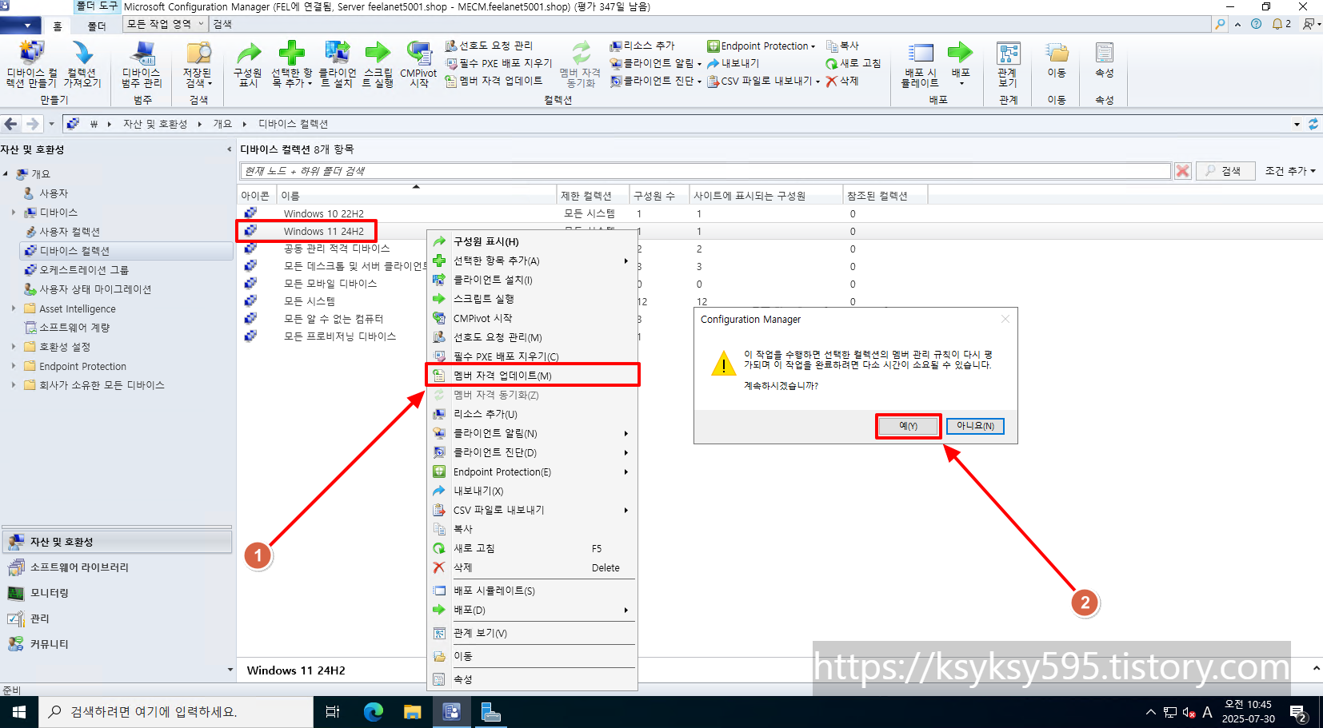
Task: Click the 배포 시뮬레이트 ribbon icon
Action: 920,64
